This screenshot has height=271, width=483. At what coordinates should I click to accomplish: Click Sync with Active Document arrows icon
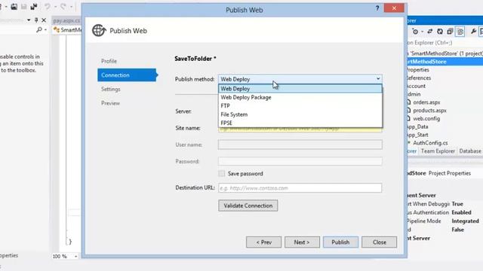(430, 32)
